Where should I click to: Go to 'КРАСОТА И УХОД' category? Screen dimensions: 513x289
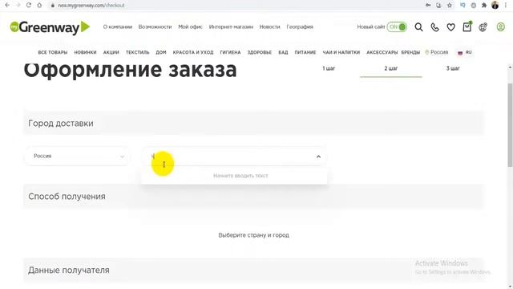point(193,52)
